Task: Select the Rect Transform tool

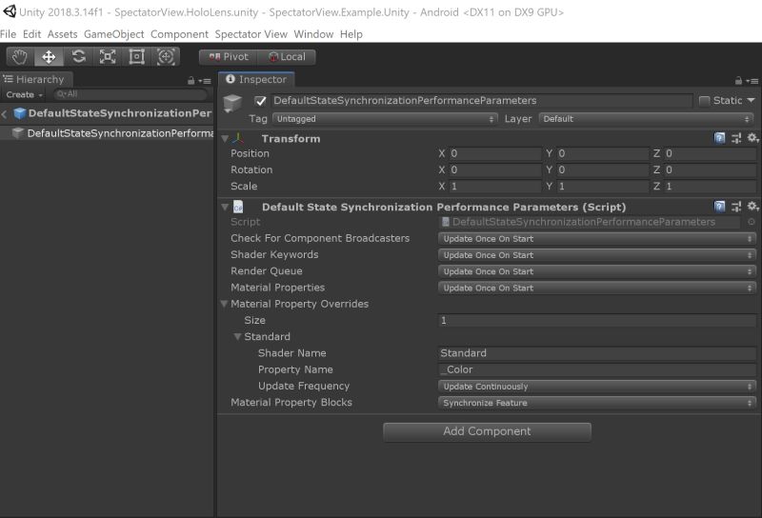Action: [x=136, y=57]
